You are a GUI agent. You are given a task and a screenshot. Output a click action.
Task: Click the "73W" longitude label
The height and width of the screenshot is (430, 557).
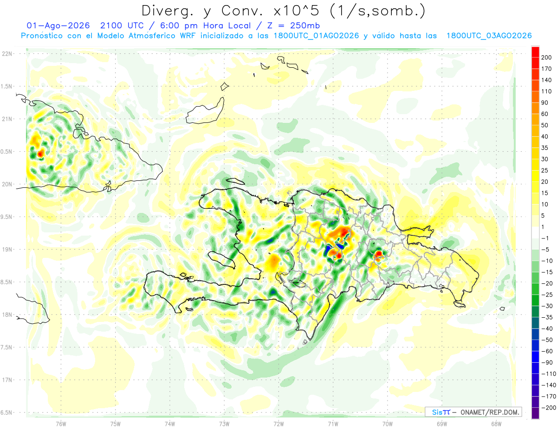224,424
